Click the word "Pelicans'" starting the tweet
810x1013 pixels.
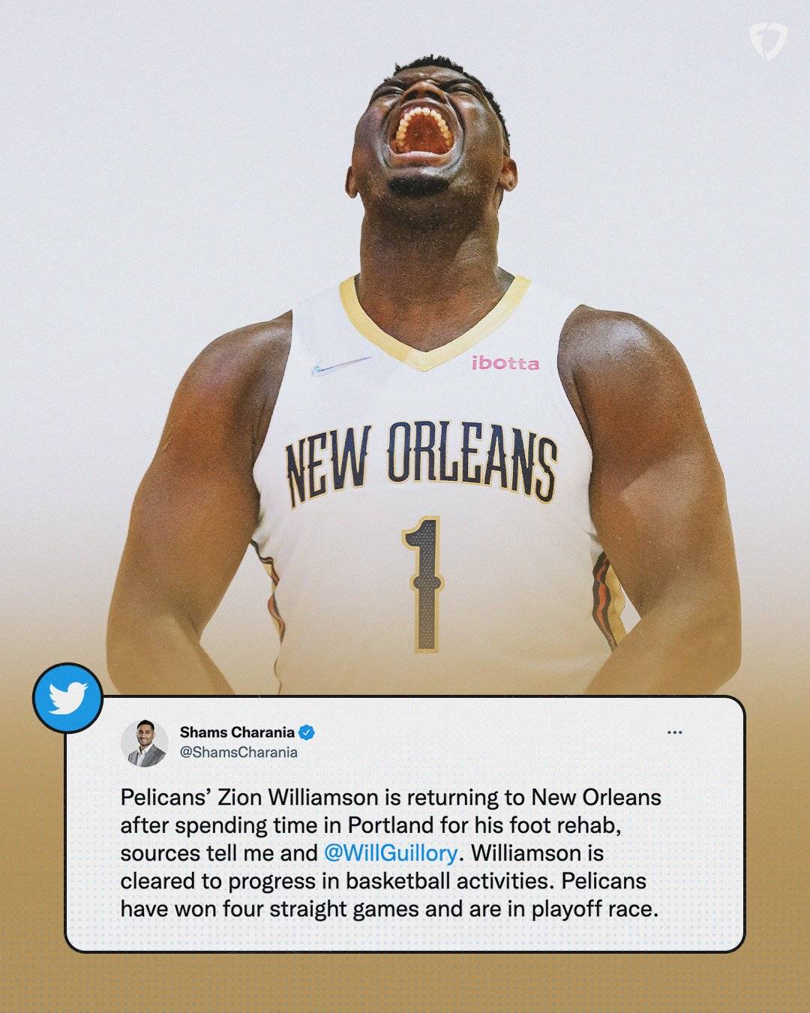(166, 797)
